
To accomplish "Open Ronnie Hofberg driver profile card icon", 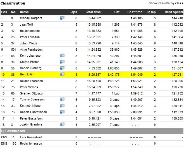I will (x=62, y=68).
